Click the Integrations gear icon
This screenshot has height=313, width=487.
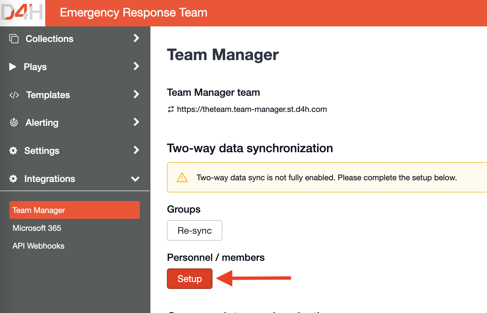(x=13, y=179)
